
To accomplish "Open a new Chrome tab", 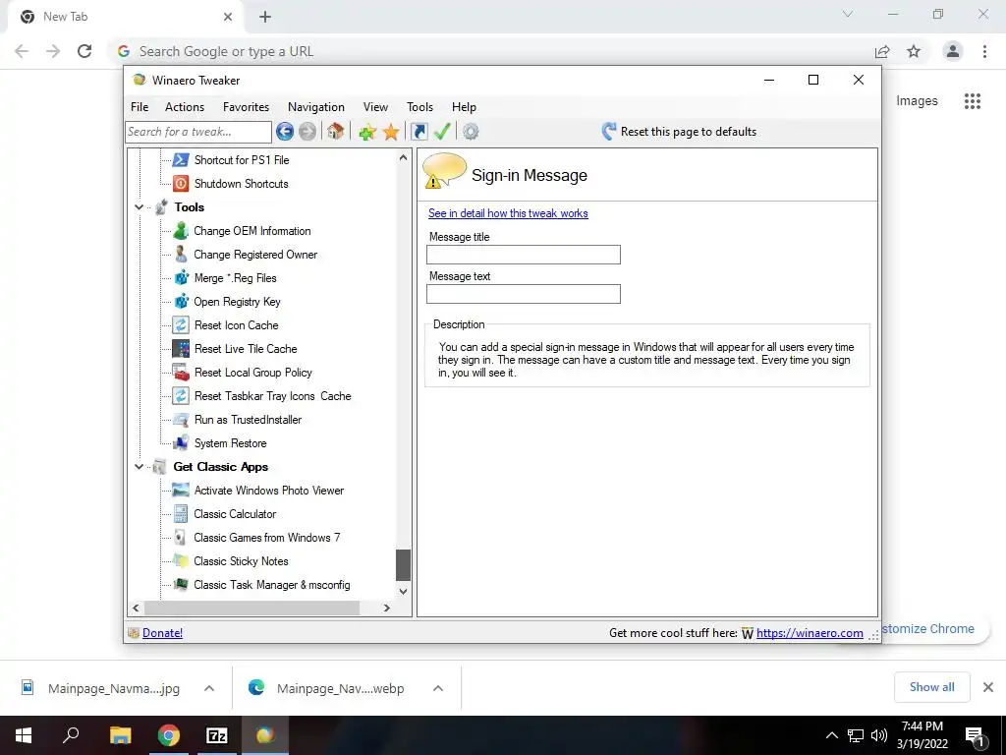I will pyautogui.click(x=265, y=18).
